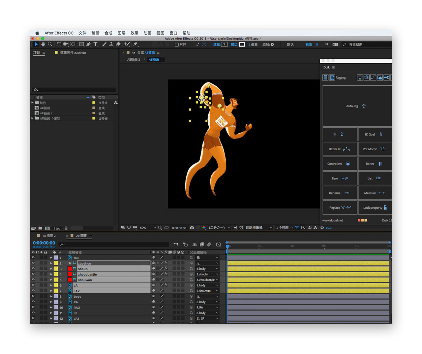This screenshot has height=354, width=422.
Task: Select the Pen tool
Action: tap(88, 44)
